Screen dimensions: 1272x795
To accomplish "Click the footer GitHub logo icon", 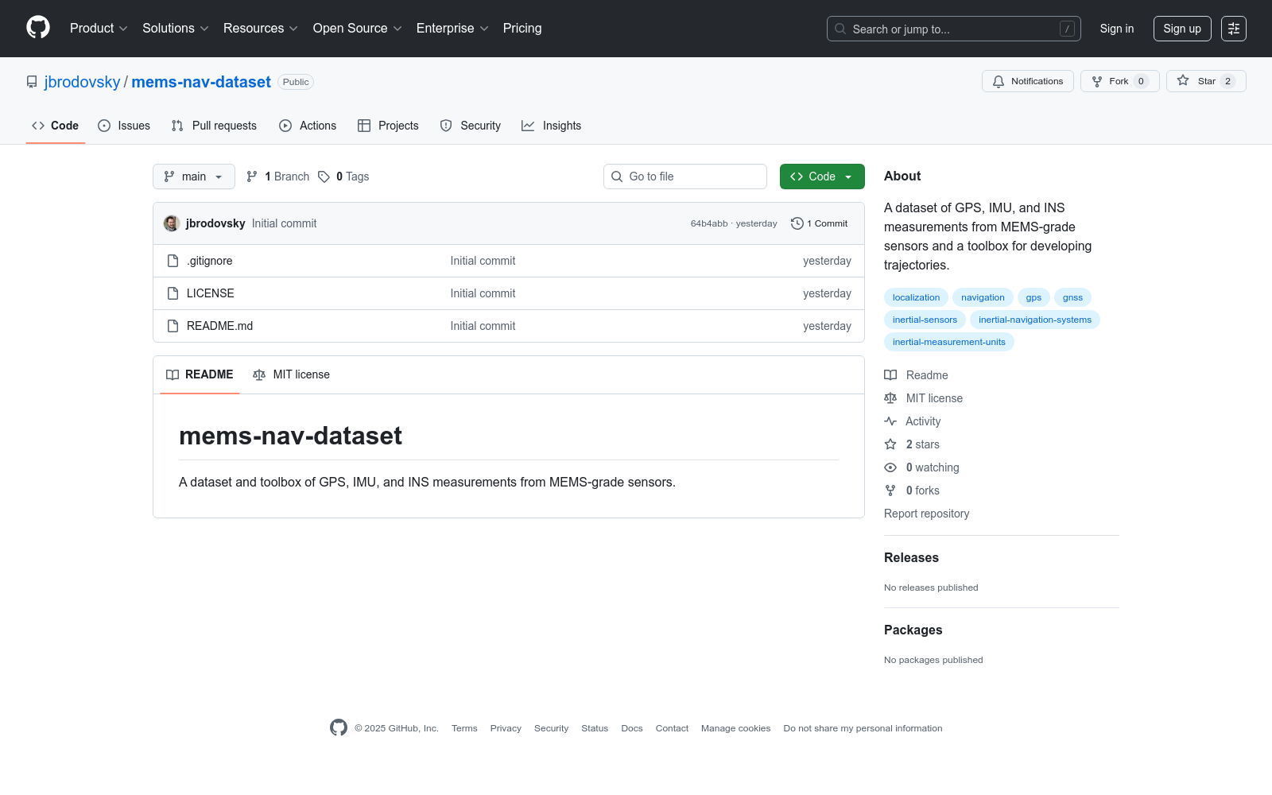I will point(339,727).
